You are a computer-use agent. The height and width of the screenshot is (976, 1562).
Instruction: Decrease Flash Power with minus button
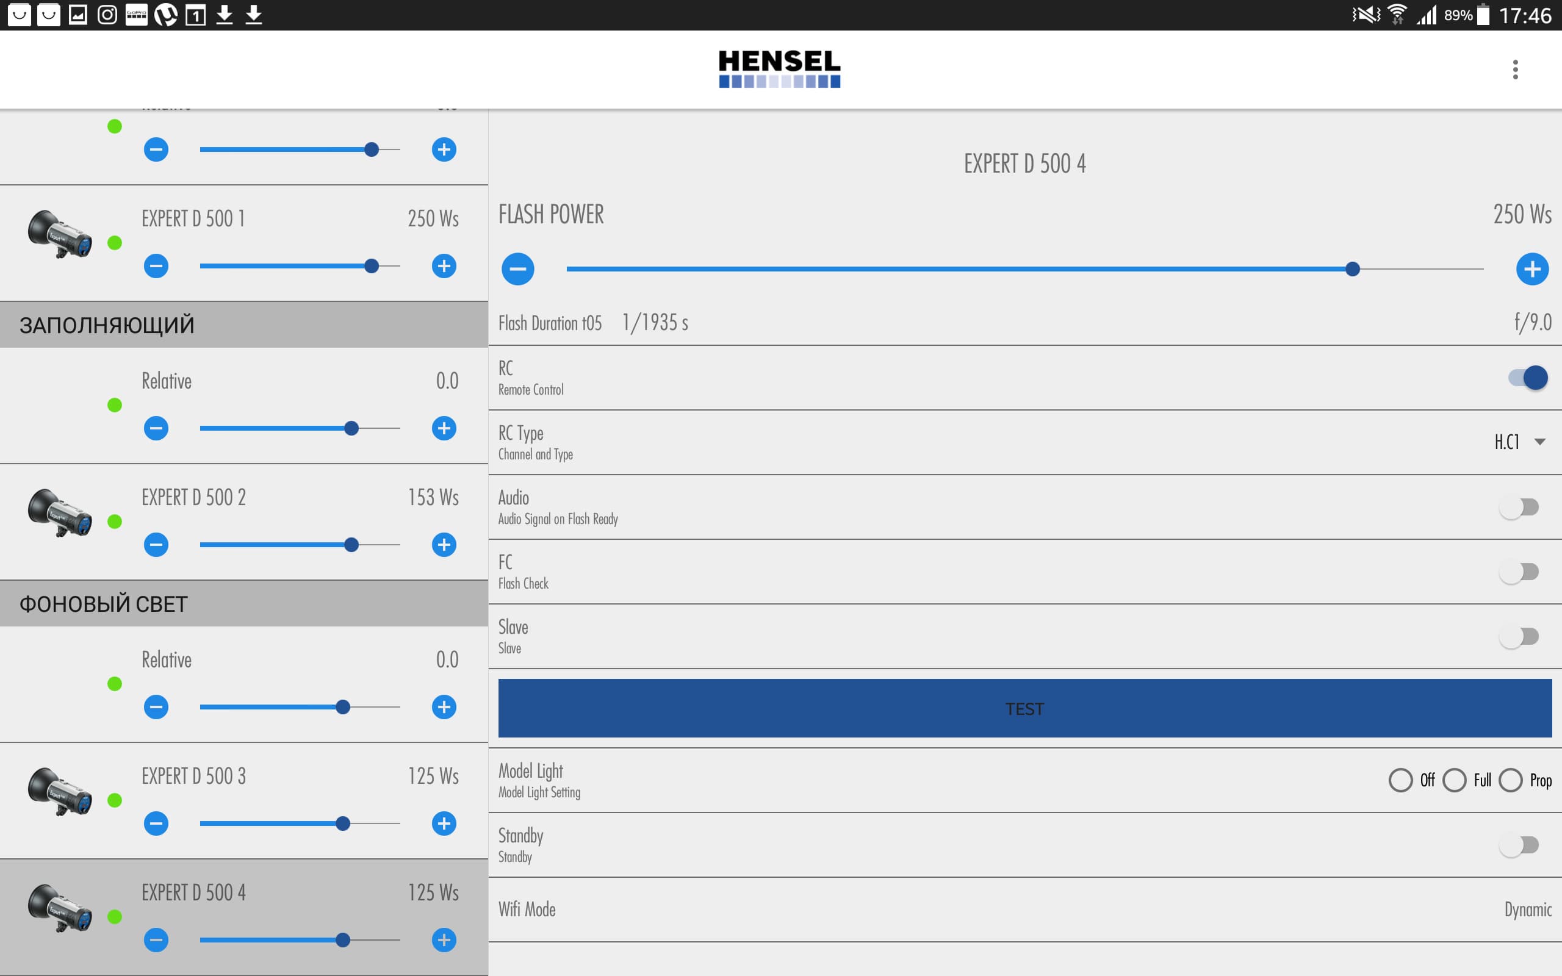[x=517, y=269]
